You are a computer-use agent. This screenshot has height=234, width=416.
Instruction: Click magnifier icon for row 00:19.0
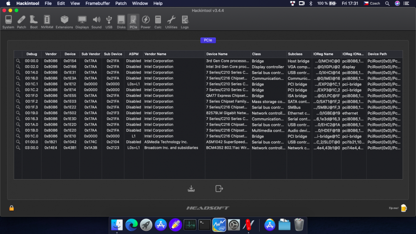pyautogui.click(x=18, y=113)
